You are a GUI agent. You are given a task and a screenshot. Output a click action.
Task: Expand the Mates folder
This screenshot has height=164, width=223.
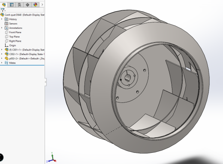click(x=2, y=63)
